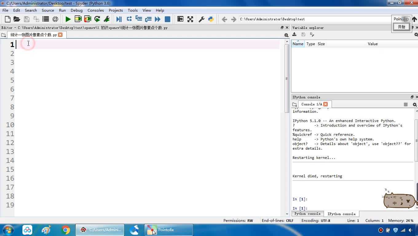Viewport: 418px width, 236px height.
Task: Switch to the Python console tab
Action: click(x=307, y=214)
